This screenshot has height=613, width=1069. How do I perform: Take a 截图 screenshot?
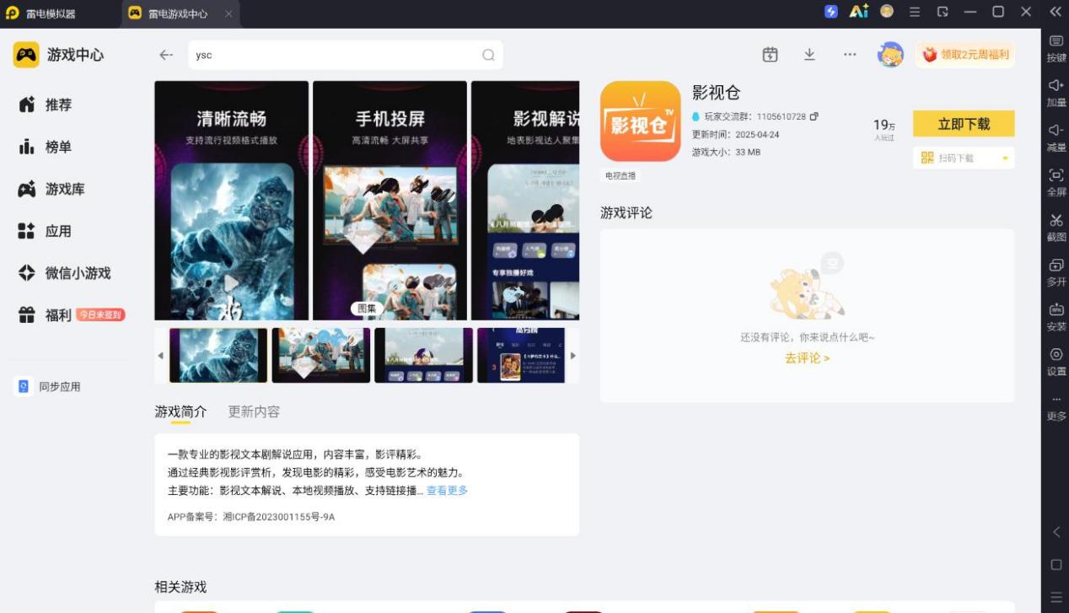[1056, 228]
